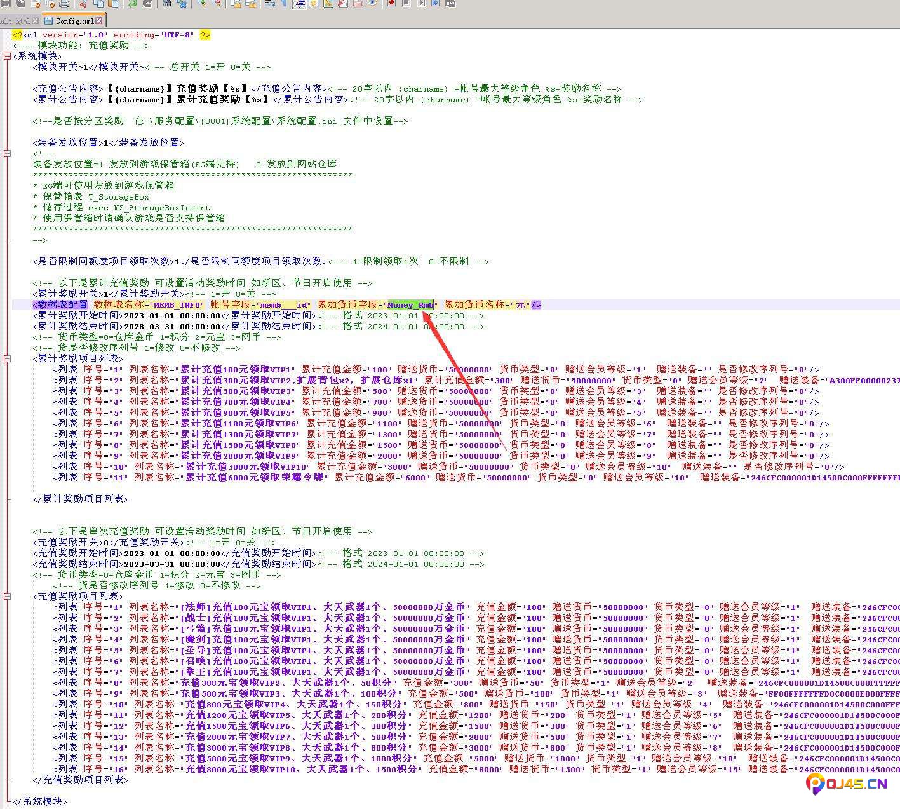Collapse the 累计奖励项目列表 fold marker
This screenshot has height=809, width=900.
click(x=7, y=358)
